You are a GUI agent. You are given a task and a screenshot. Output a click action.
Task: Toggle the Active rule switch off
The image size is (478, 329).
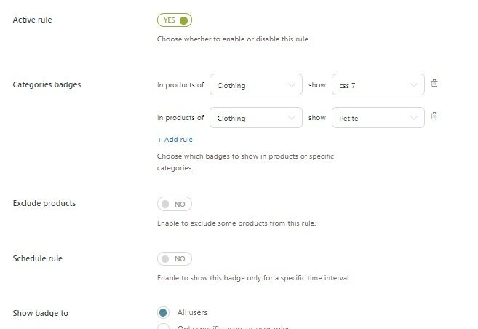click(x=175, y=20)
